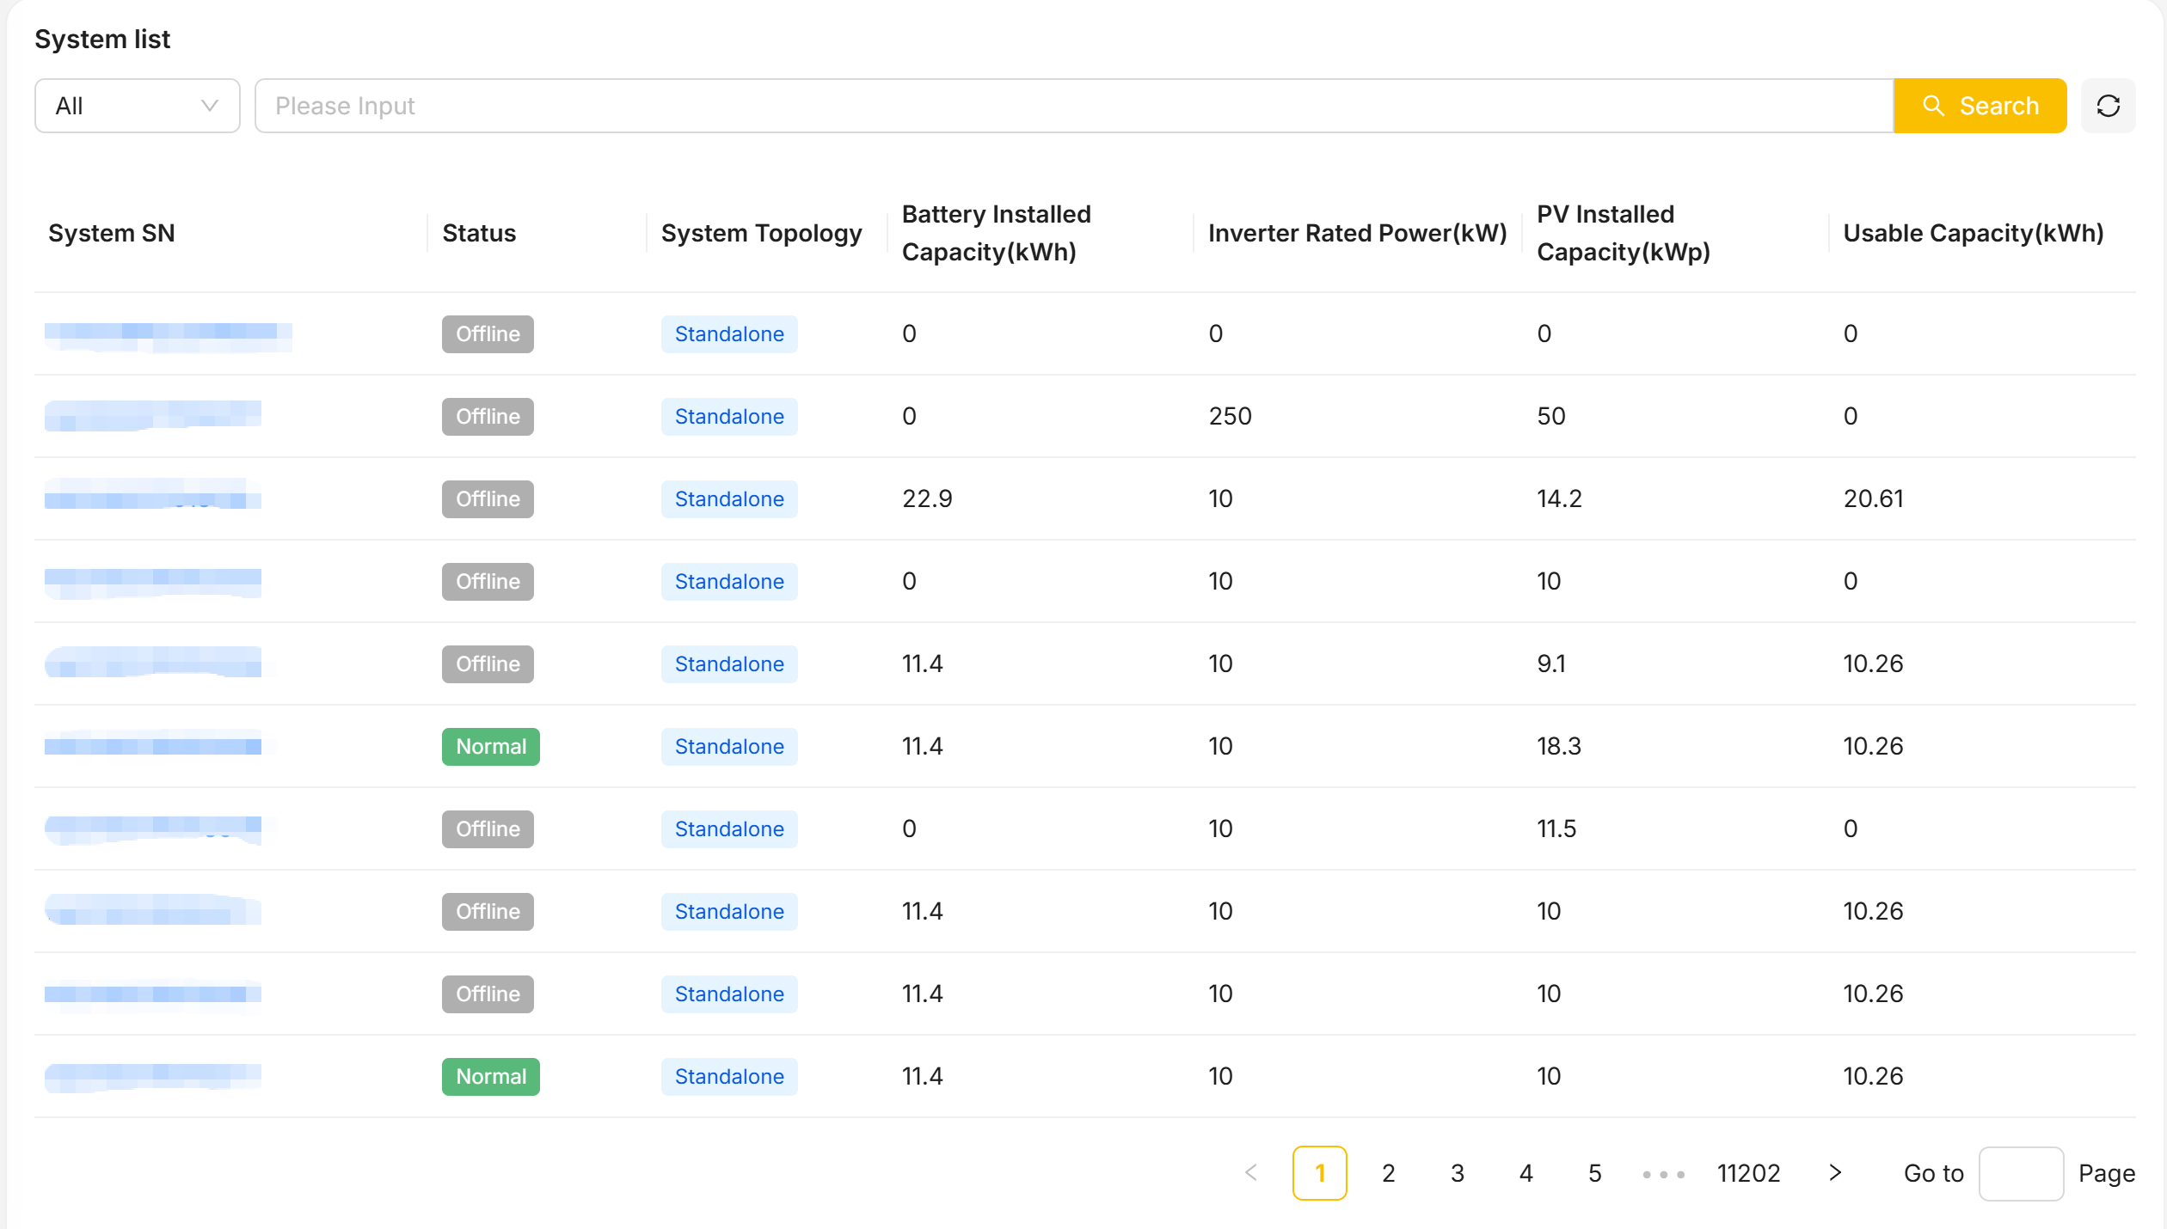Image resolution: width=2167 pixels, height=1229 pixels.
Task: Click Usable Capacity(kWh) column header
Action: coord(1974,233)
